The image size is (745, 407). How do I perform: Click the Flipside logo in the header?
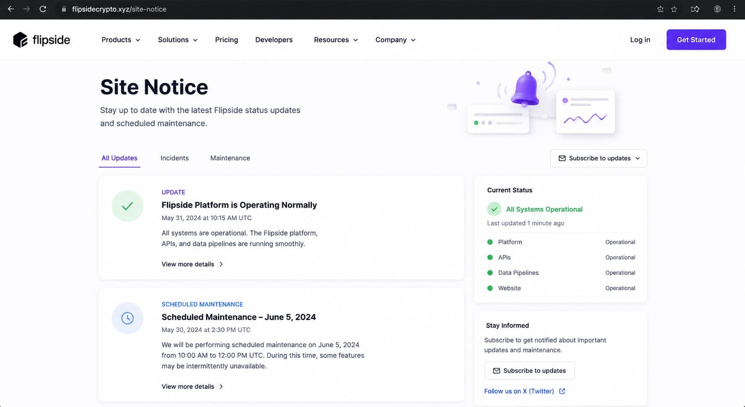click(x=42, y=40)
